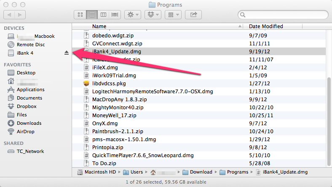Open the home folder in Favorites

23,81
